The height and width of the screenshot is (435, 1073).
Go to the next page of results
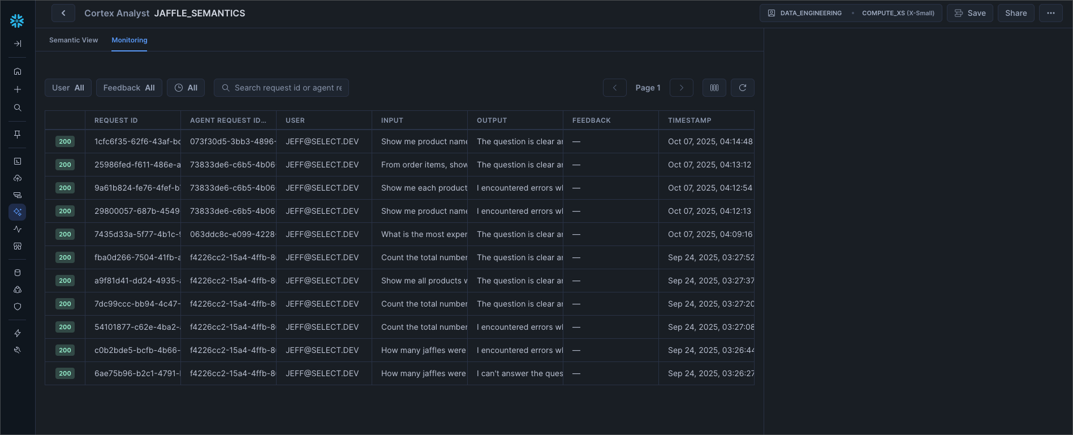pos(682,88)
